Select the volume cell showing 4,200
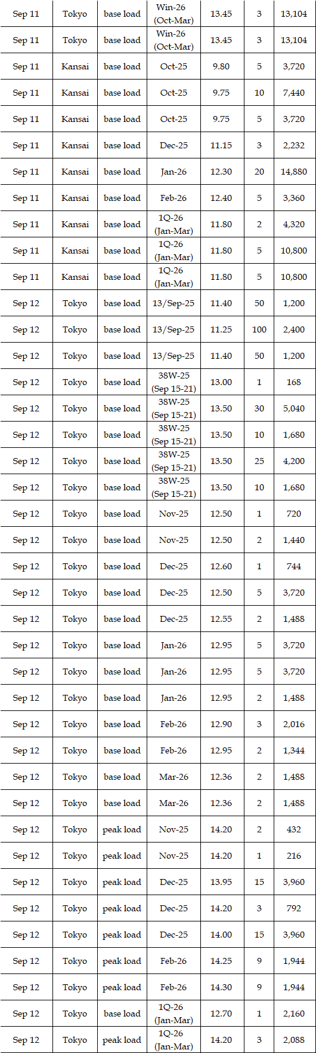 click(x=294, y=461)
